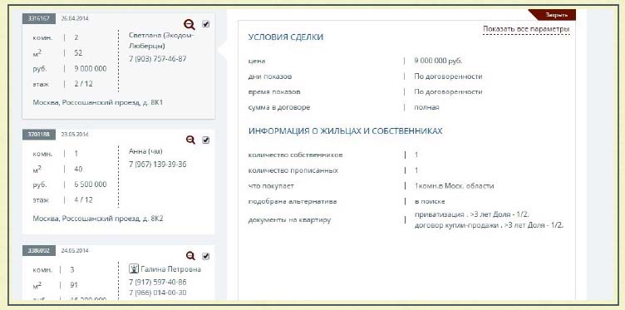
Task: Click the zoom-out magnifier on listing 3316167
Action: 189,25
